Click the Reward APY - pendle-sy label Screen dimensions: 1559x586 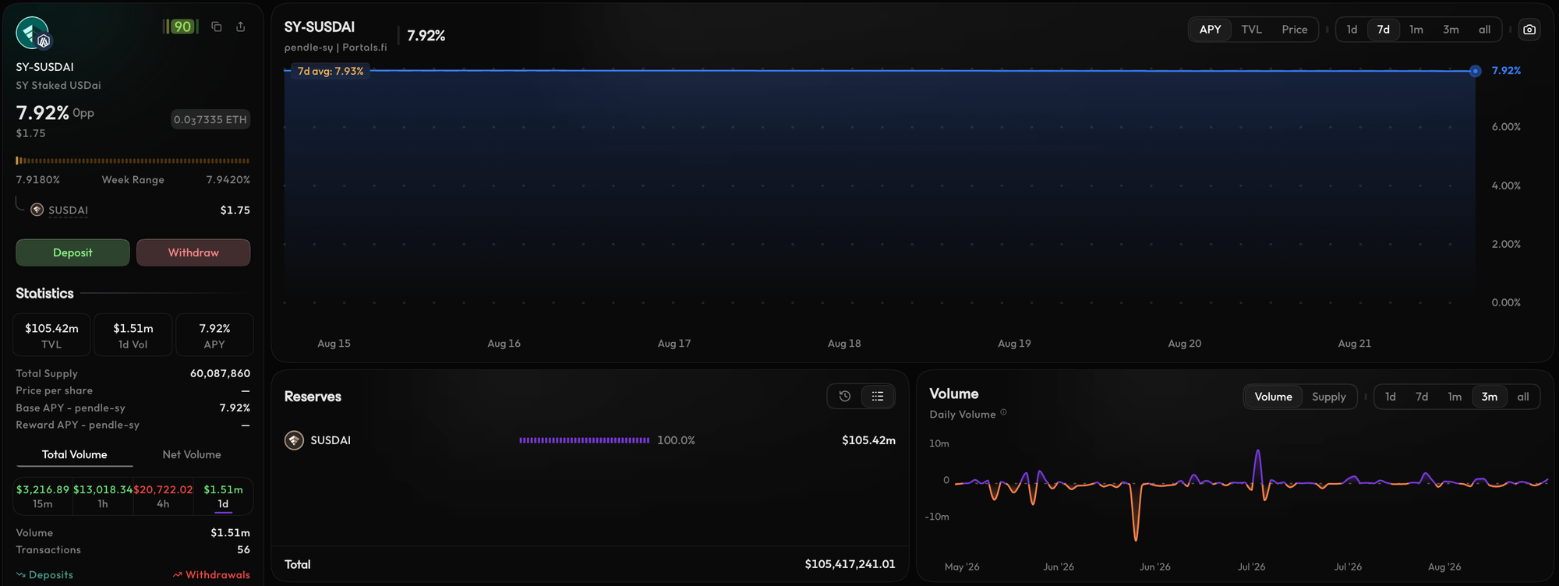(x=77, y=425)
